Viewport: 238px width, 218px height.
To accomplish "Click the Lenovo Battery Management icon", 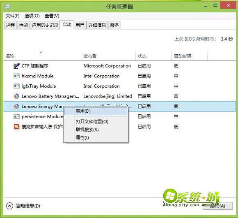I will pyautogui.click(x=16, y=96).
